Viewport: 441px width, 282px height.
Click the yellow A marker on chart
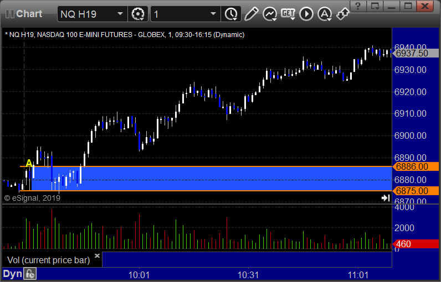click(x=29, y=163)
